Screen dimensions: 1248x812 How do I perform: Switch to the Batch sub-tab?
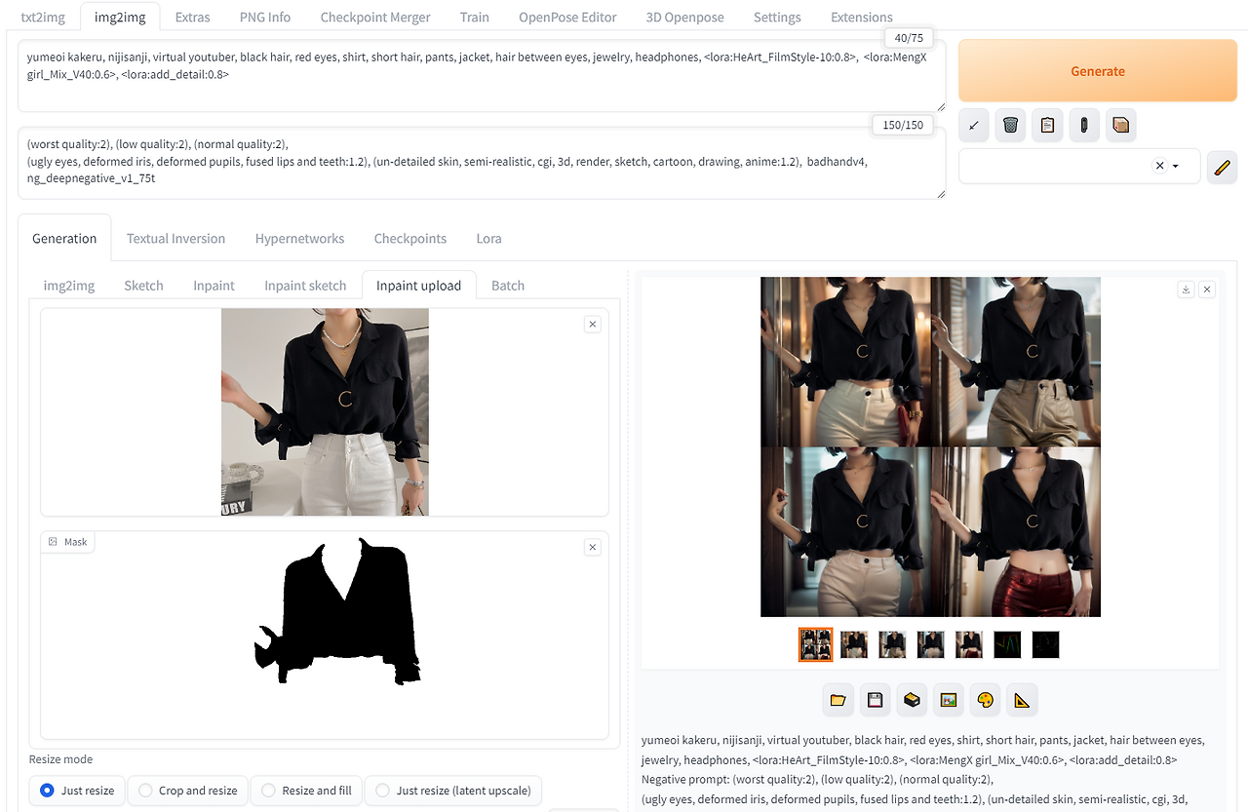coord(508,285)
